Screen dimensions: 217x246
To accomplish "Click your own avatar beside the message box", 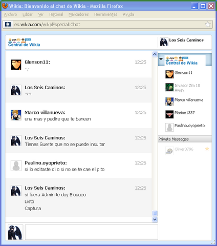I will (15, 232).
